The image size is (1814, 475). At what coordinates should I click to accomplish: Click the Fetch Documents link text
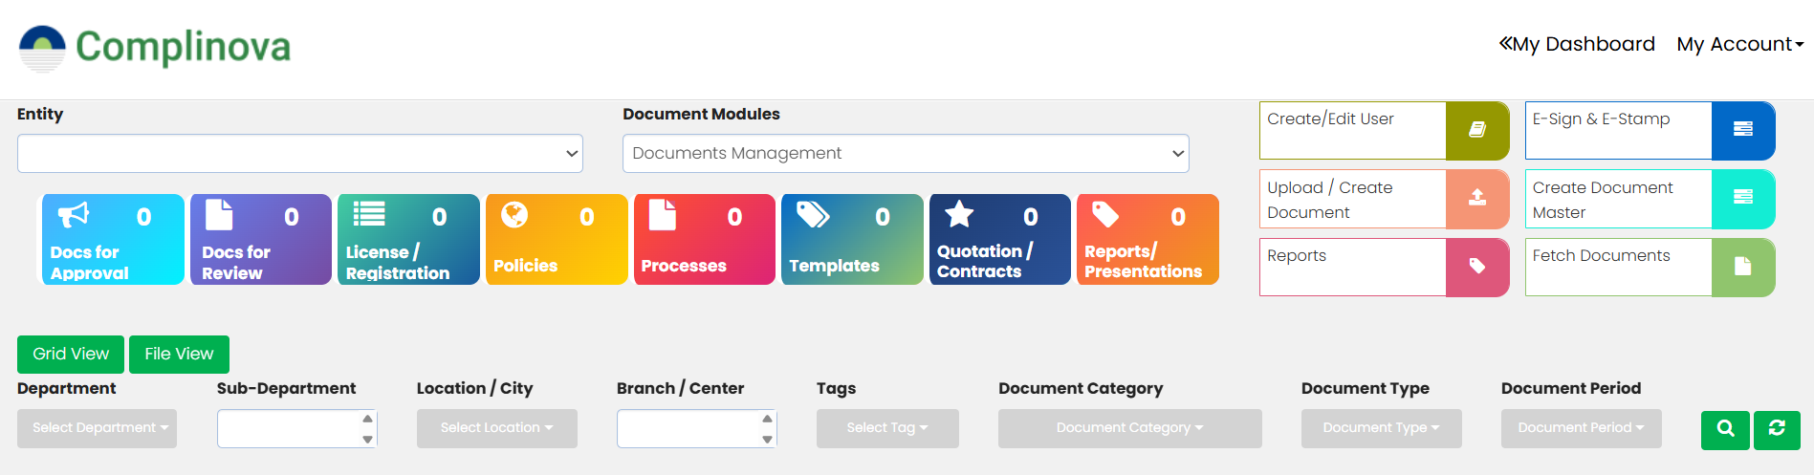coord(1602,255)
